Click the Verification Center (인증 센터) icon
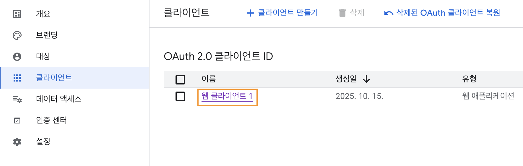Image resolution: width=523 pixels, height=166 pixels. click(x=17, y=121)
